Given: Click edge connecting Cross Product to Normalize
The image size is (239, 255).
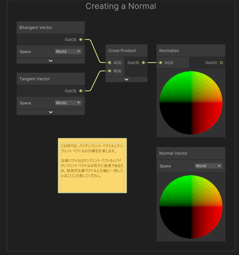Looking at the screenshot, I should point(152,63).
